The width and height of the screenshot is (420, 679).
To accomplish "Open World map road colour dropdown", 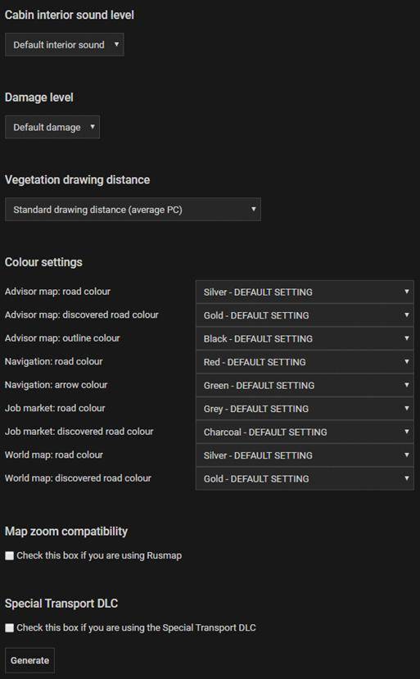I will pyautogui.click(x=305, y=455).
